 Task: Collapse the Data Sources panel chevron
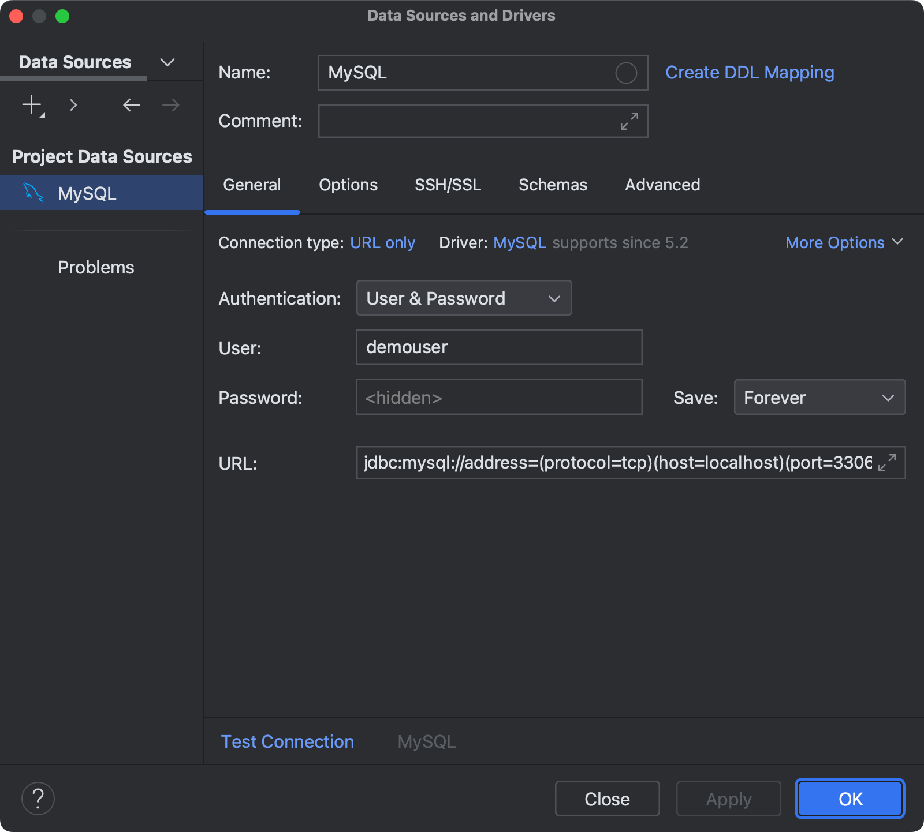[x=167, y=62]
